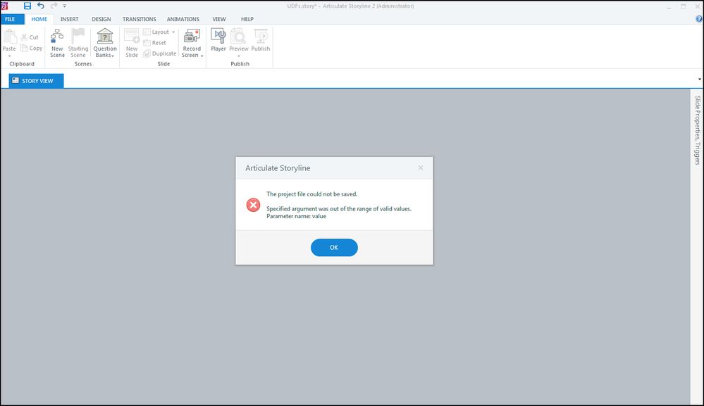Expand the Slide Properties, Triggers side panel
704x406 pixels.
tap(697, 130)
